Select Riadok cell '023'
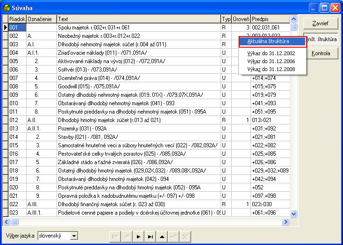This screenshot has width=343, height=245. (17, 213)
